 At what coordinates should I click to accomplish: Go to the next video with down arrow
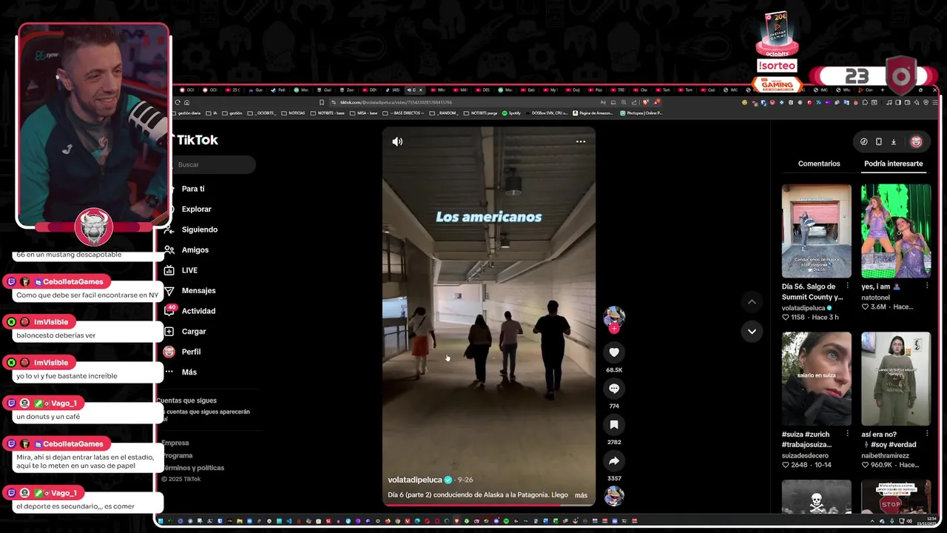[x=752, y=331]
